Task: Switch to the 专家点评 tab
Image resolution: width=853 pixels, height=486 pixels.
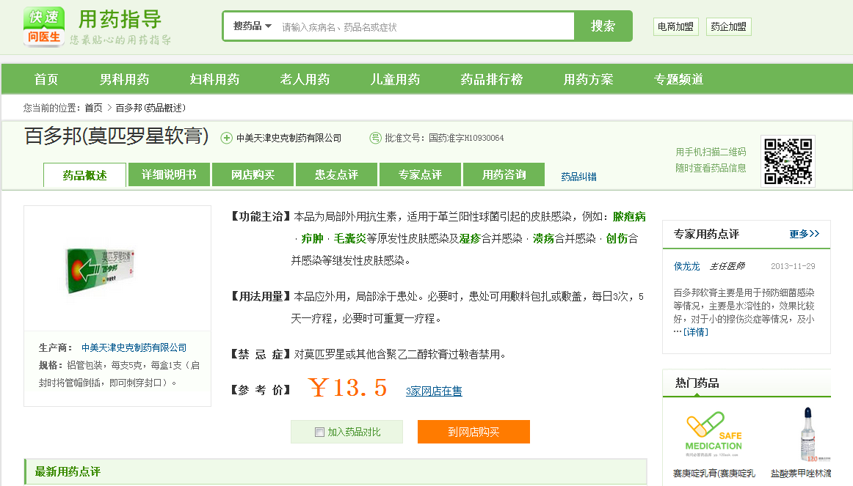Action: [x=420, y=174]
